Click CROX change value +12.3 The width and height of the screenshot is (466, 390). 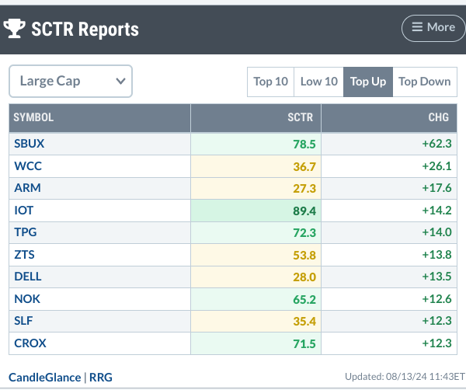436,343
